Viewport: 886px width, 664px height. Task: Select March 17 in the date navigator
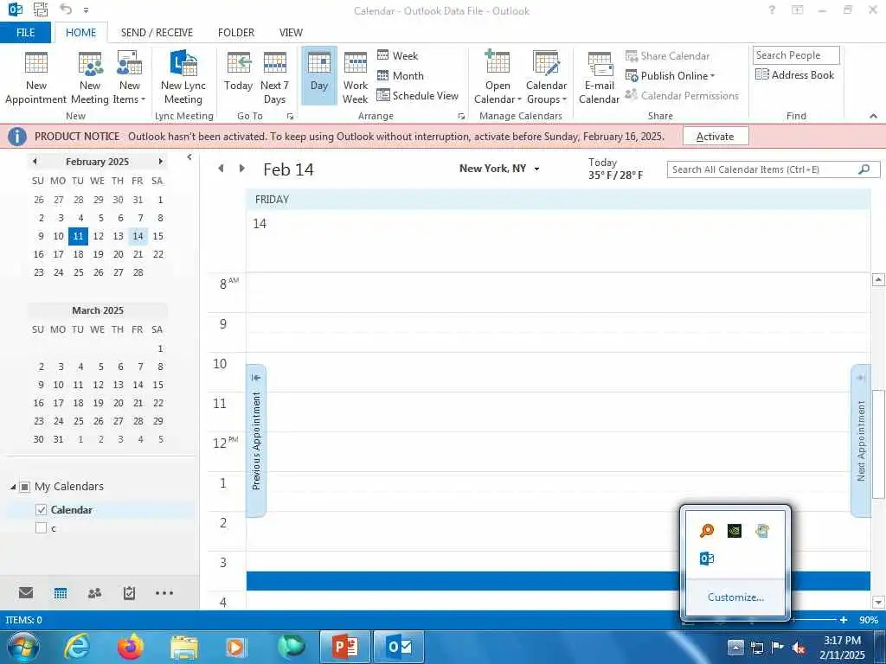[58, 403]
